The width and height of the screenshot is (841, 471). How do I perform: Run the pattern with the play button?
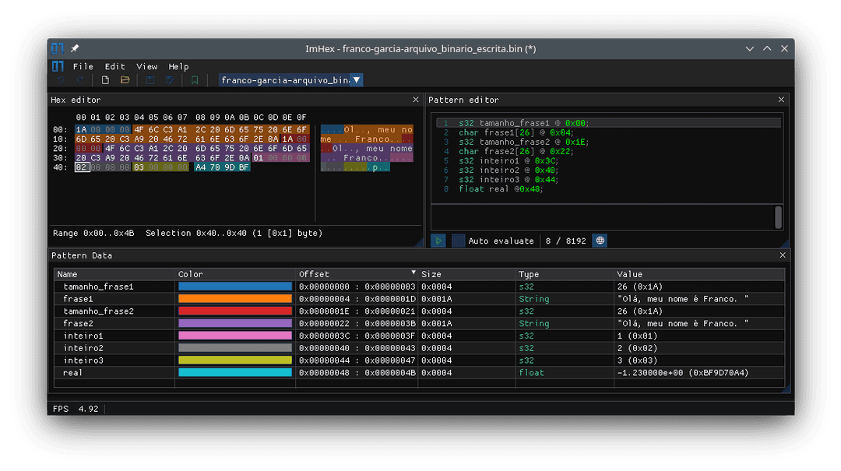pyautogui.click(x=438, y=241)
